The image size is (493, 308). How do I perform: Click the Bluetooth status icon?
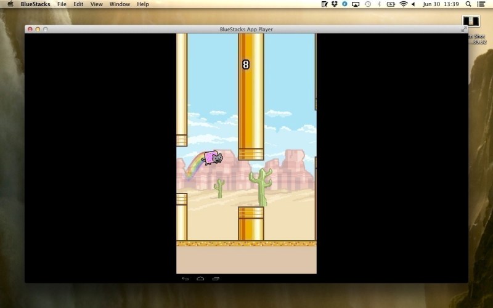tap(379, 4)
